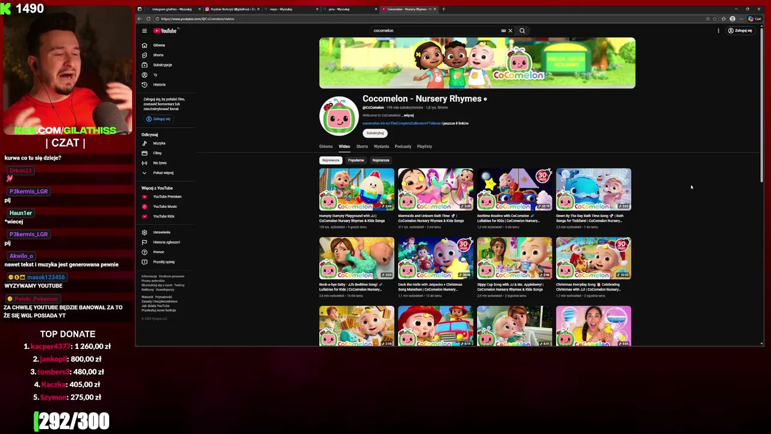Click the browser back arrow

tap(140, 19)
